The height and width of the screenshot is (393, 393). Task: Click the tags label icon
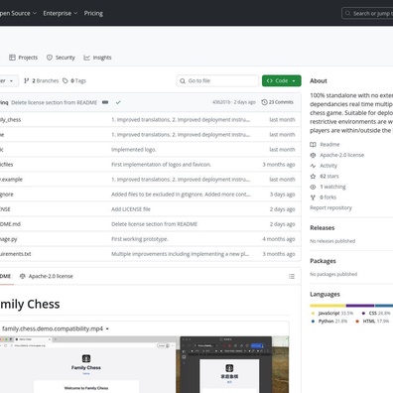tap(65, 80)
